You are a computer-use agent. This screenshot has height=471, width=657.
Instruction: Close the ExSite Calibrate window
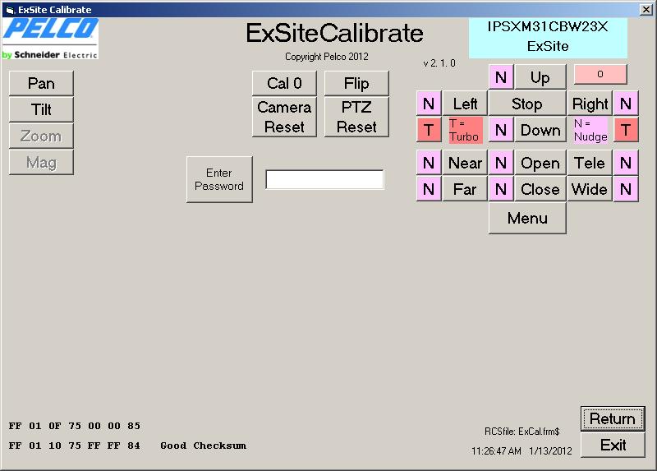coord(646,9)
